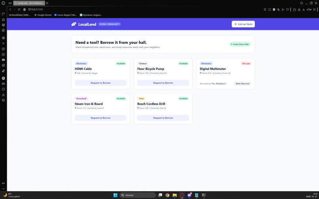Viewport: 319px width, 199px height.
Task: Open the AI assistant toolbar icon
Action: [x=309, y=9]
